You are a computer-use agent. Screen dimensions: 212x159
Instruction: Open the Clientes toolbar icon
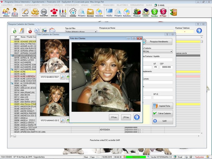[6, 12]
